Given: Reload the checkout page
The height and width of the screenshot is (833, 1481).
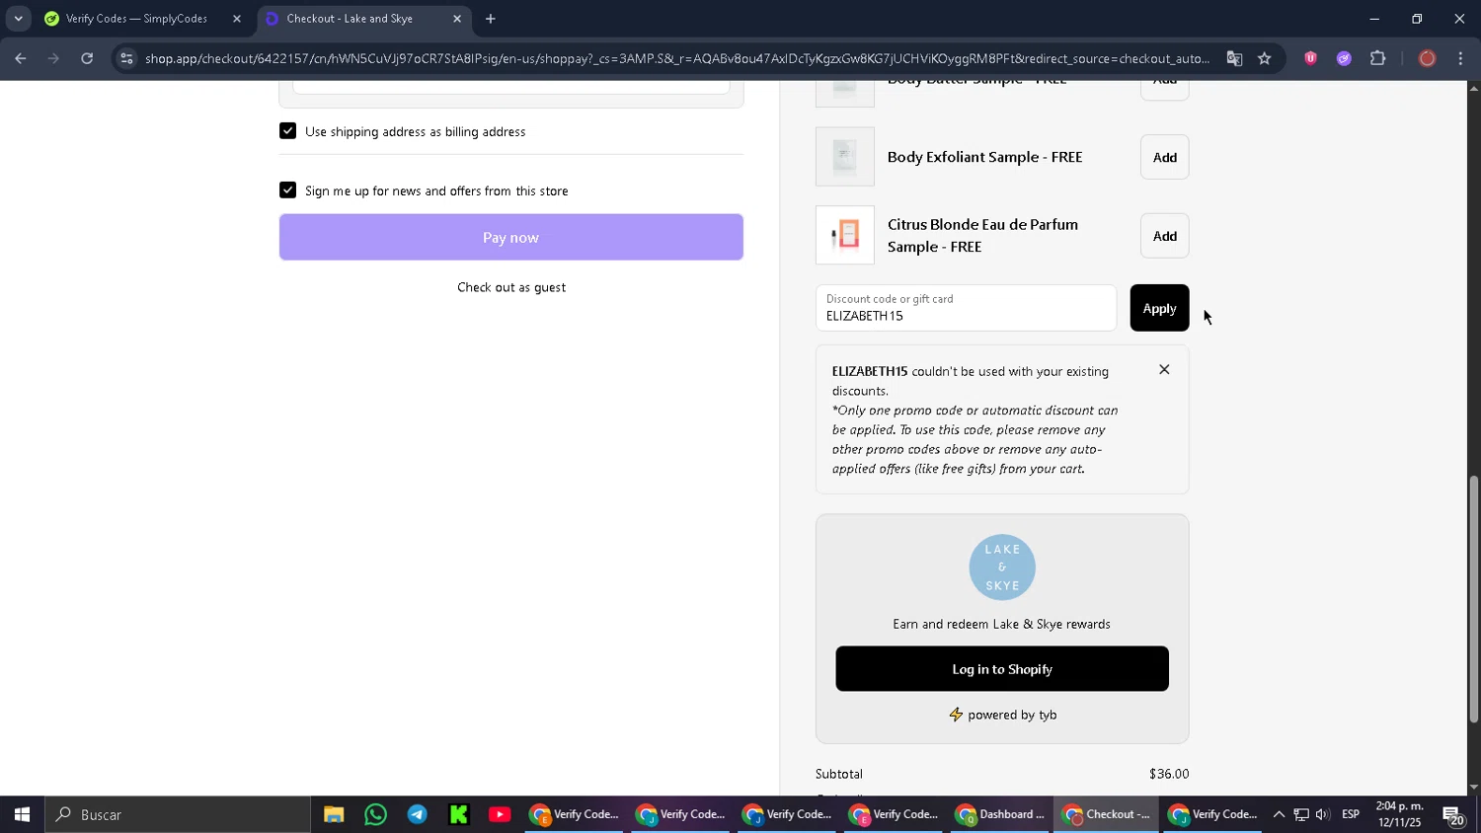Looking at the screenshot, I should click(x=87, y=59).
